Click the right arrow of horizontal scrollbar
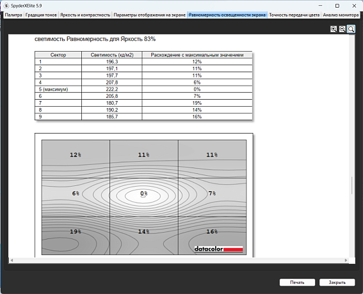 (346, 260)
